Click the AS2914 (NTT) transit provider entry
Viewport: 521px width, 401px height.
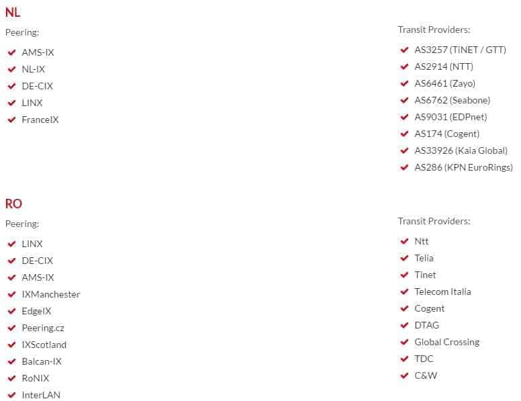pos(444,66)
